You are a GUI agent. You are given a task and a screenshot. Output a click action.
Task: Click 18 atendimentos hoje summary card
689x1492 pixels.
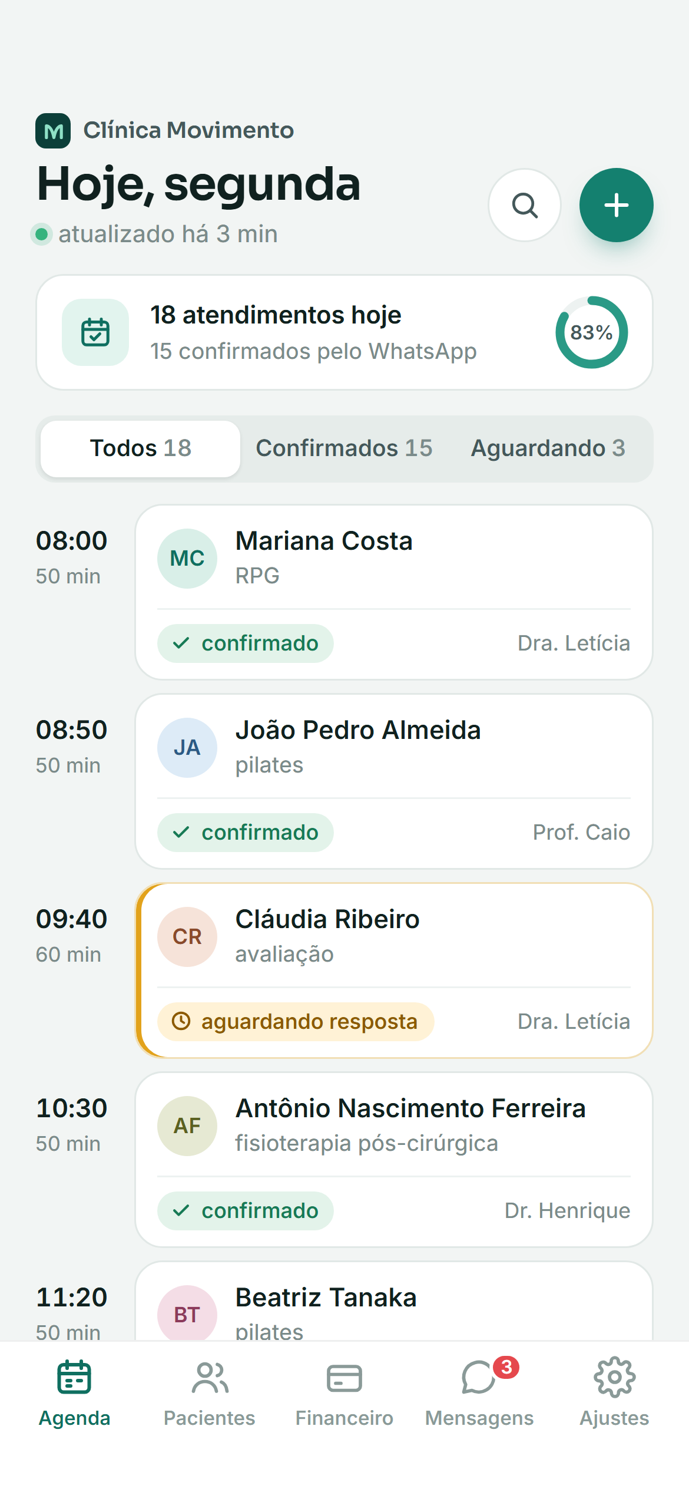coord(344,332)
